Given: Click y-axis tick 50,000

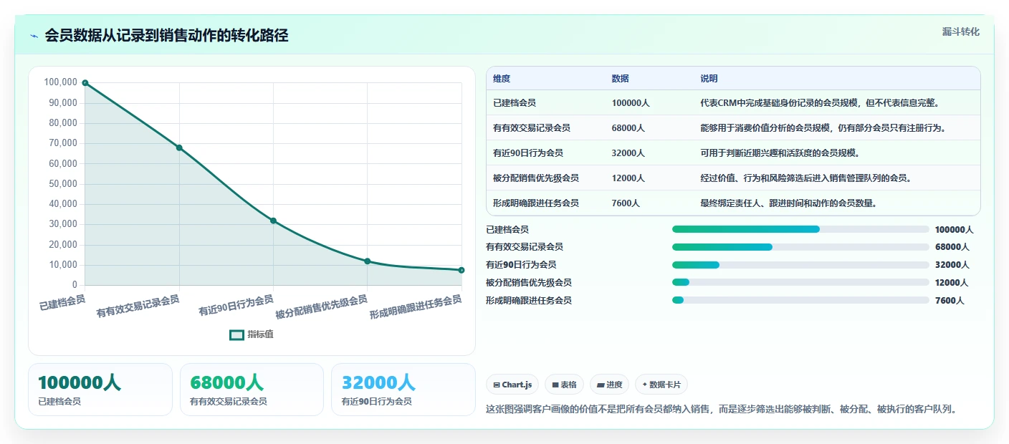Looking at the screenshot, I should 62,184.
